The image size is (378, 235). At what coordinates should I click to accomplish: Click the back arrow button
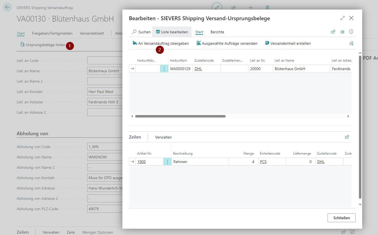pyautogui.click(x=7, y=7)
